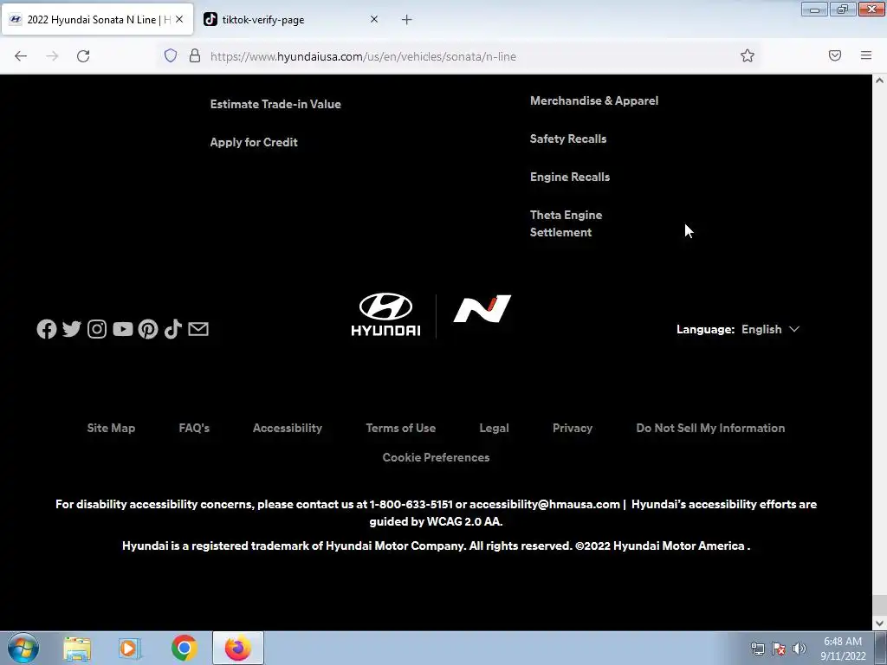Viewport: 887px width, 665px height.
Task: Go back with the browser back arrow
Action: click(x=21, y=56)
